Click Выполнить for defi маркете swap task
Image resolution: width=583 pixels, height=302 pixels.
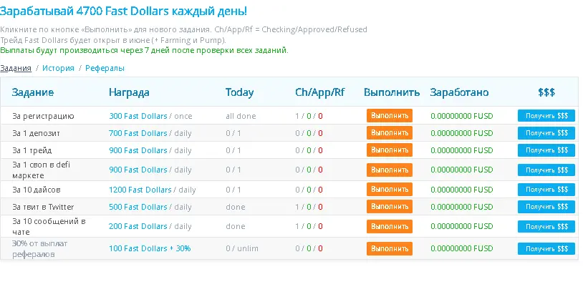pyautogui.click(x=390, y=170)
